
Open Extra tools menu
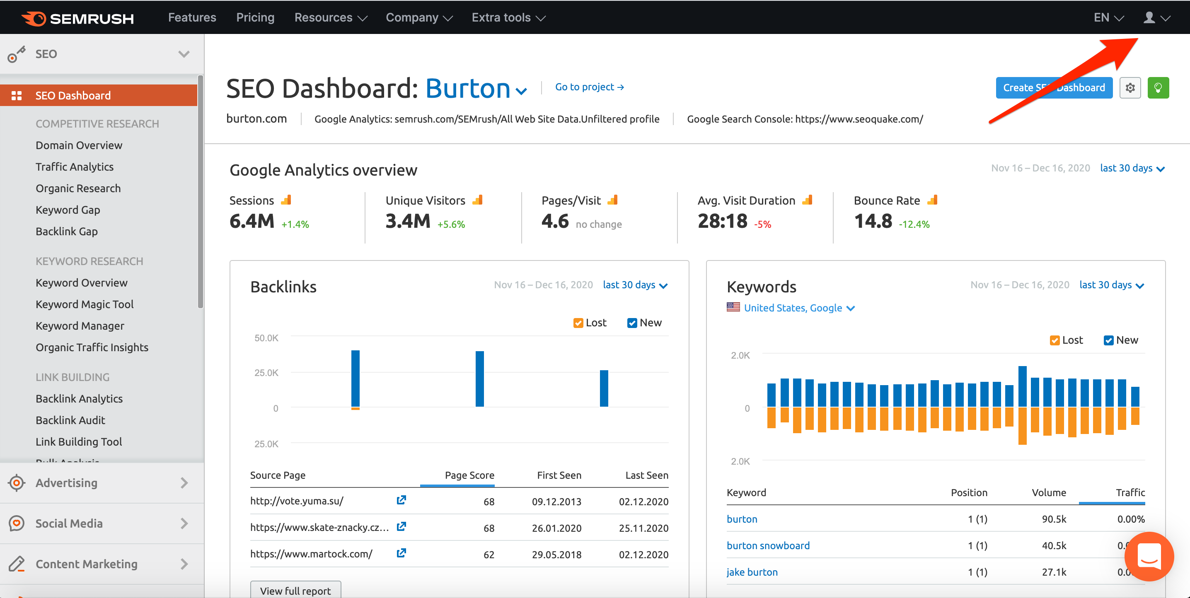click(x=508, y=17)
